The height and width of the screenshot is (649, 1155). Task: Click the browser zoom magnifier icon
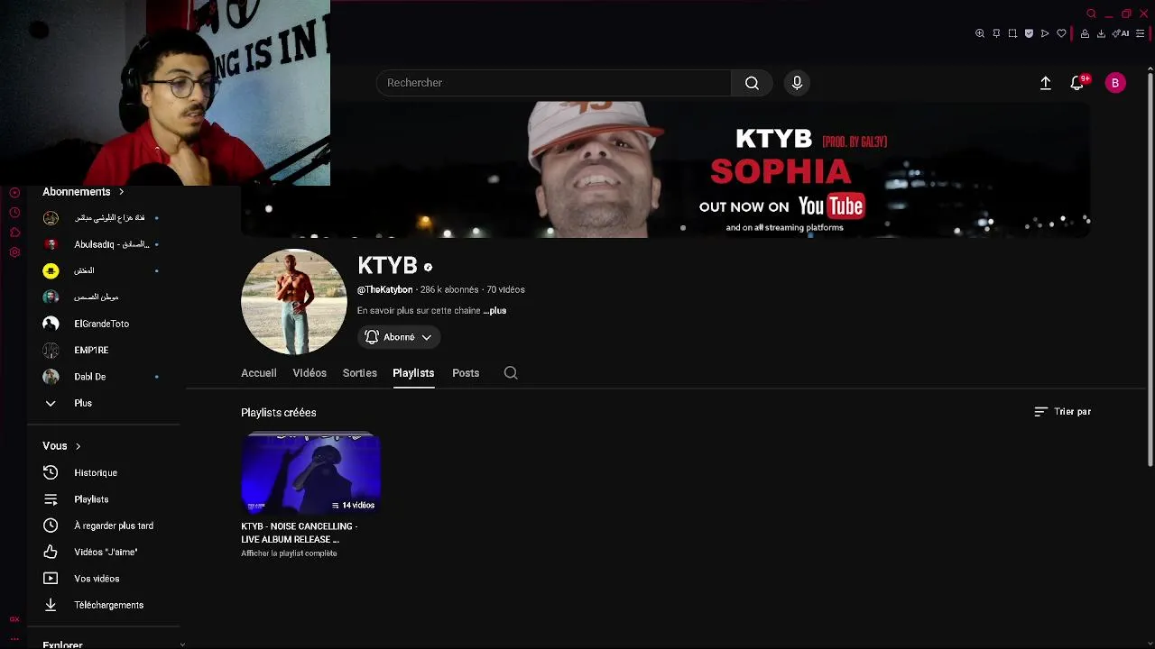tap(980, 33)
